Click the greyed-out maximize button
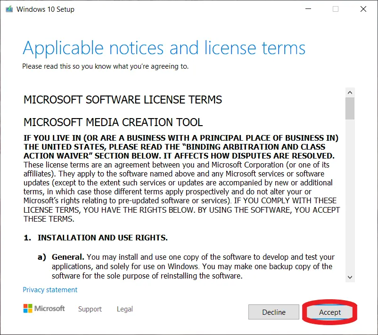378x335 pixels. 336,9
